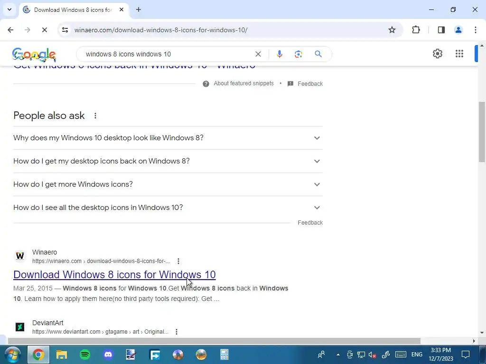The height and width of the screenshot is (364, 486).
Task: Open People also ask options menu
Action: [95, 116]
